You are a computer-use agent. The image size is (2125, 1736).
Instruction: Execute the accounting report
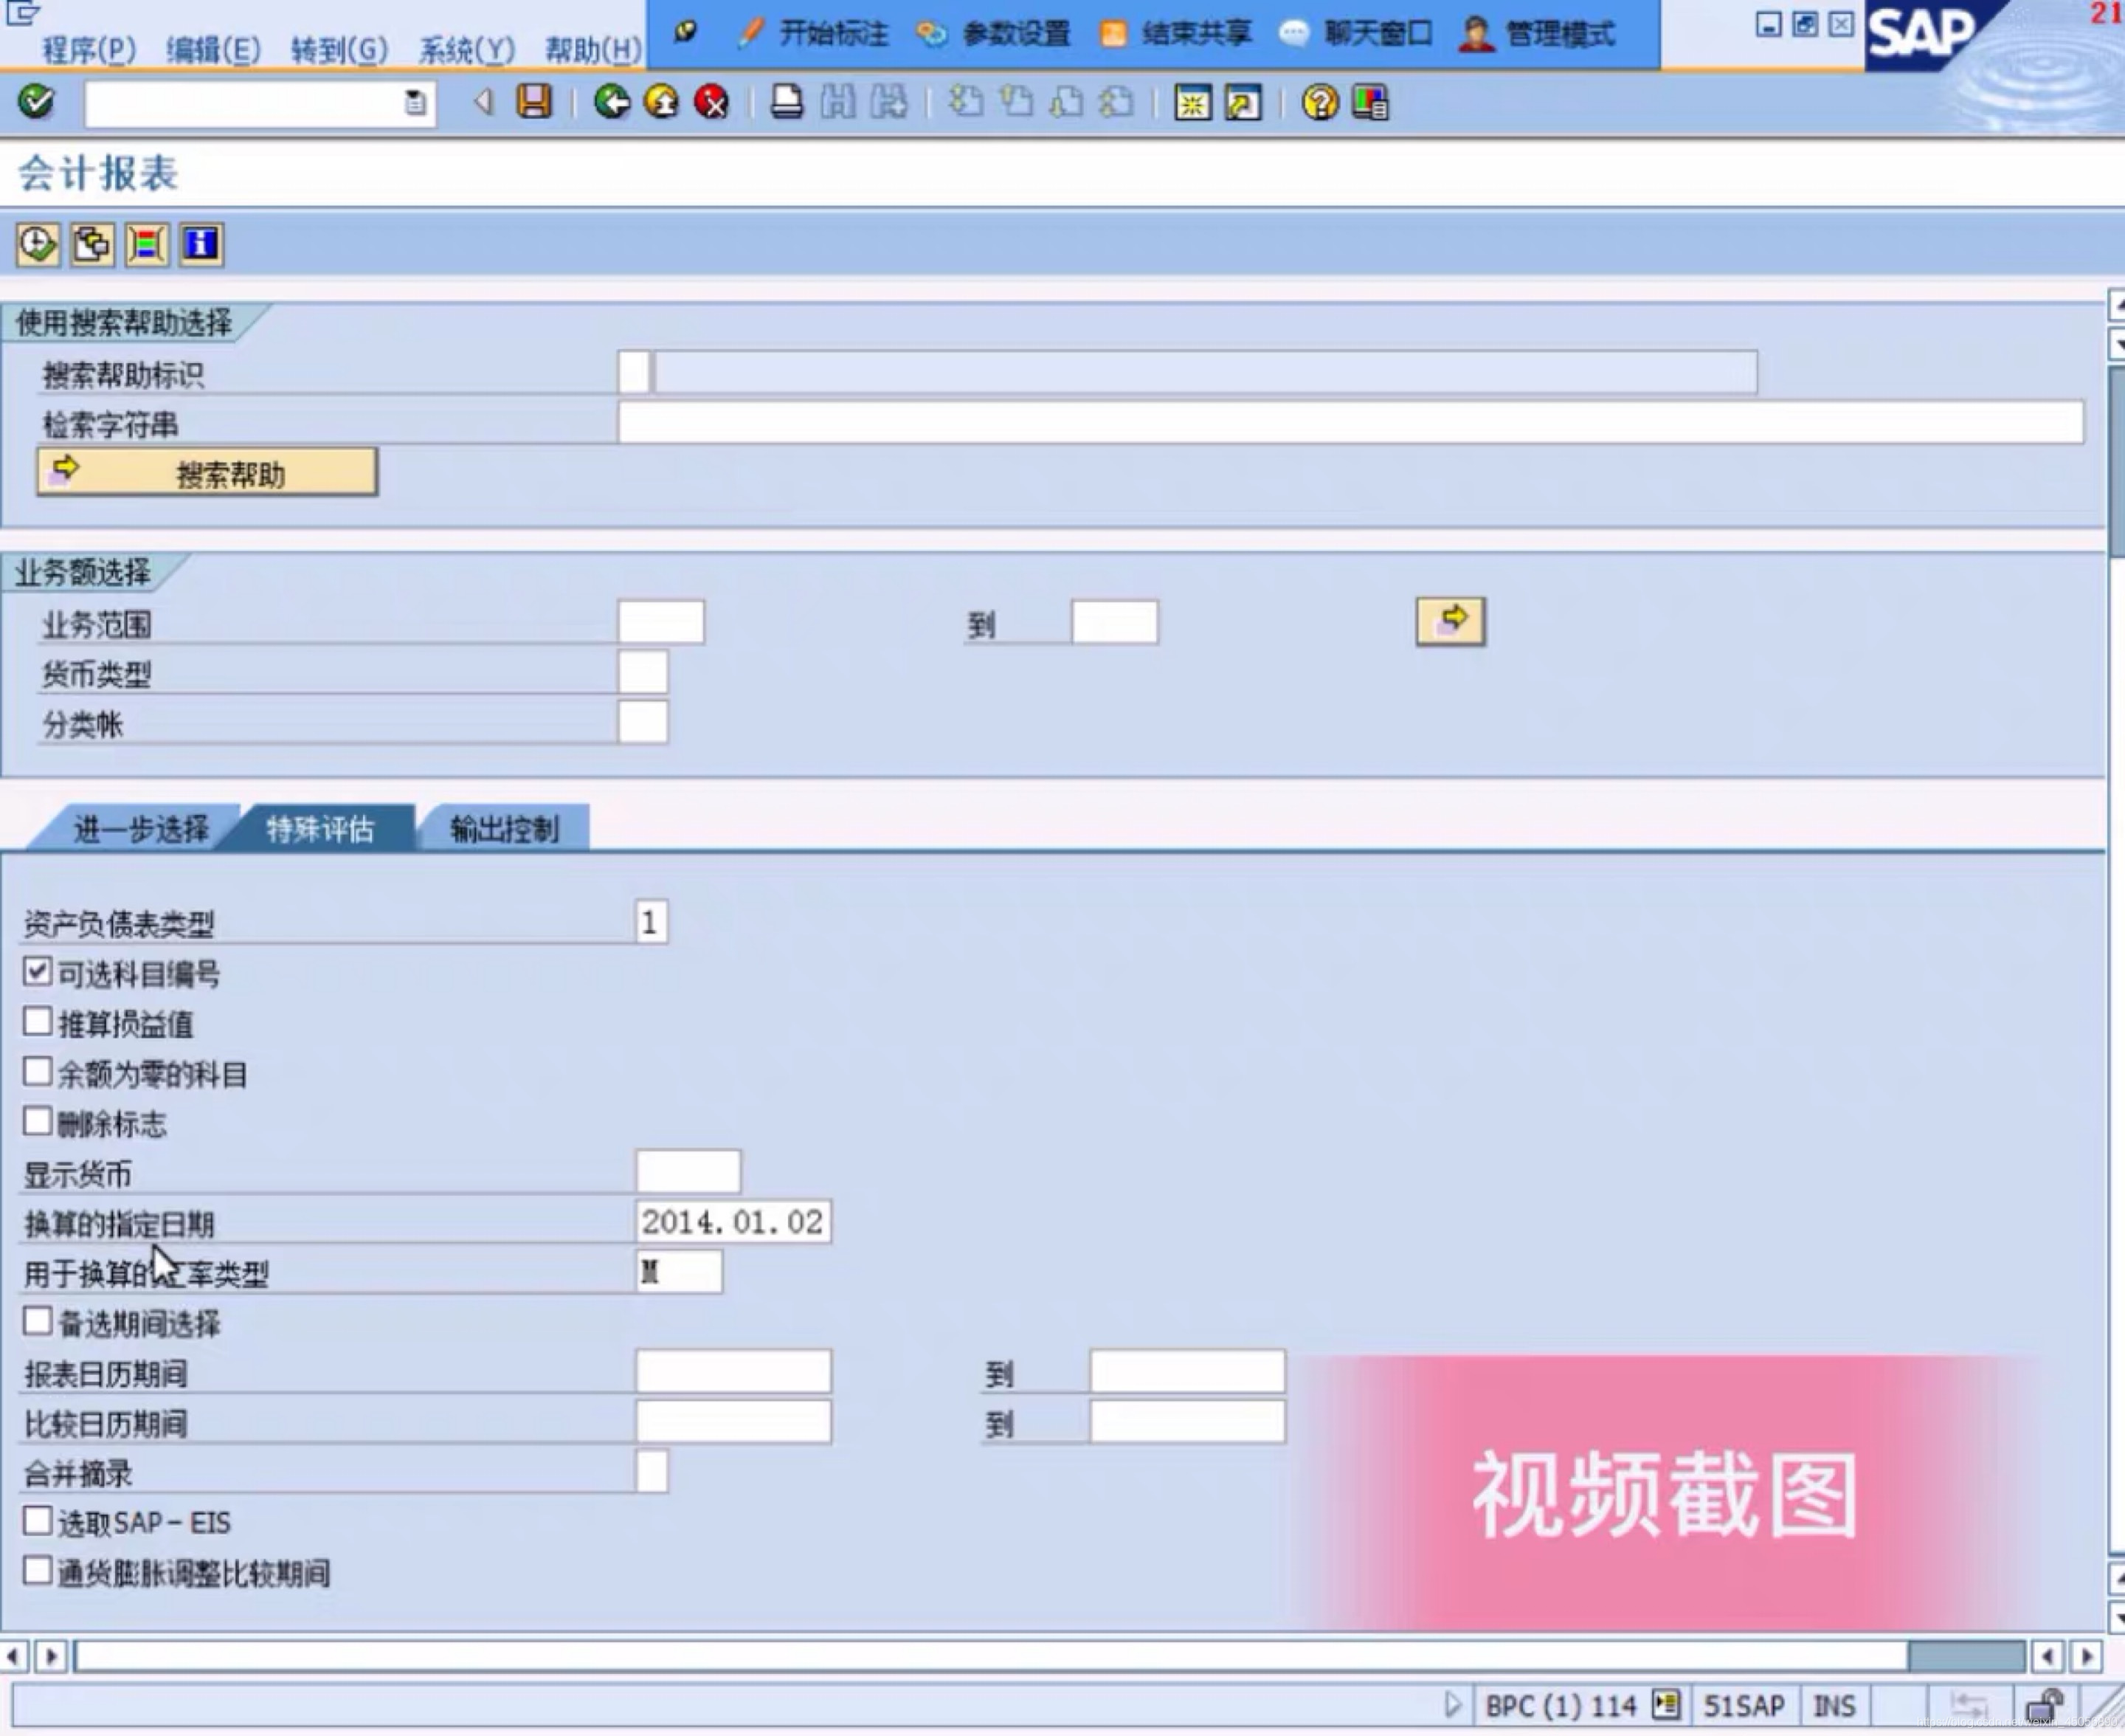pyautogui.click(x=36, y=243)
